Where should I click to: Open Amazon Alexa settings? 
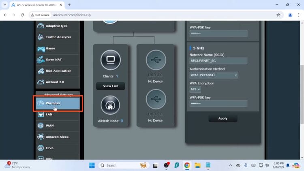(58, 137)
